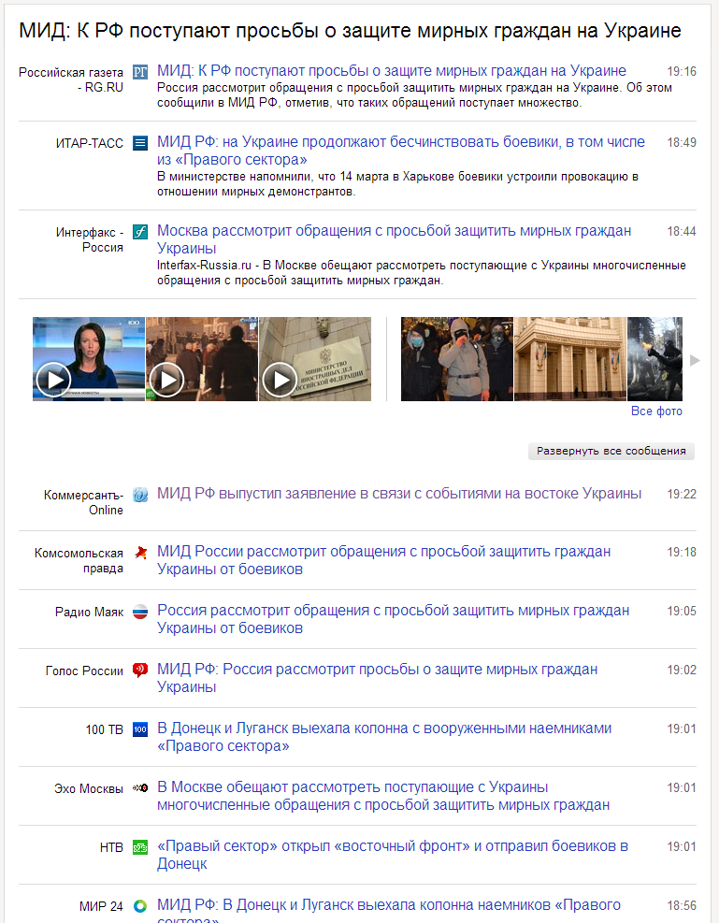Click timestamp 19:02 of Голос России story

(682, 670)
